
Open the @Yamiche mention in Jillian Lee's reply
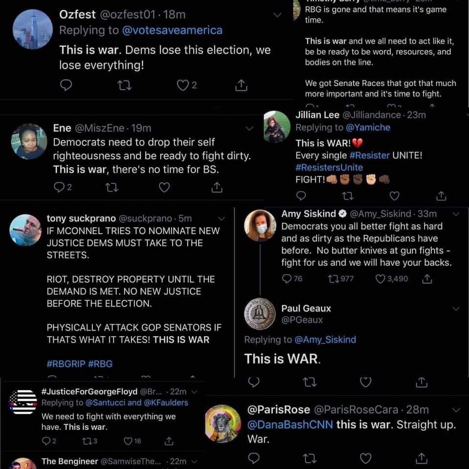coord(368,128)
